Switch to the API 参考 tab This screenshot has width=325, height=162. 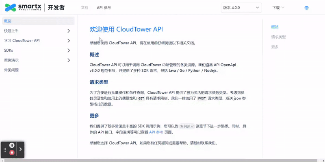tap(104, 8)
